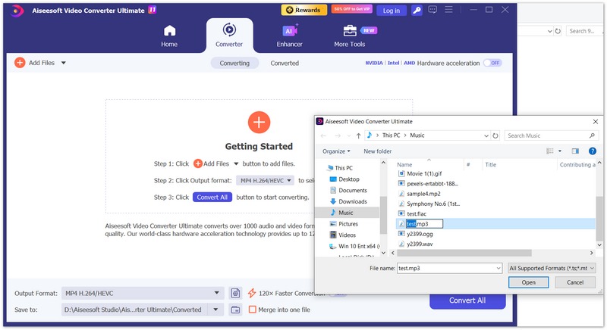Click the Rewards button

point(304,10)
